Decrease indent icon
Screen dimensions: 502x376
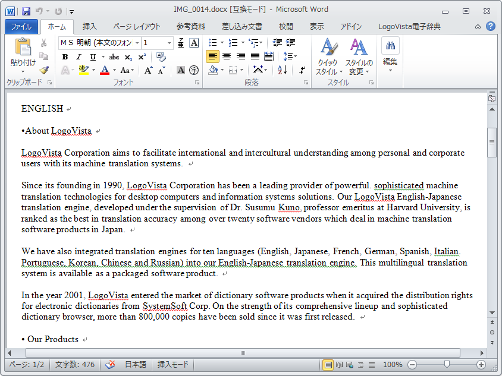[x=277, y=43]
